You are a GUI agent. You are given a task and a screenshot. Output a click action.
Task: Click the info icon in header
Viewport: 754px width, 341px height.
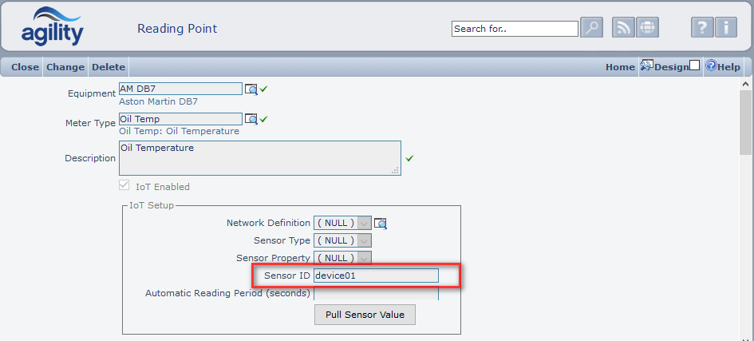[x=725, y=28]
